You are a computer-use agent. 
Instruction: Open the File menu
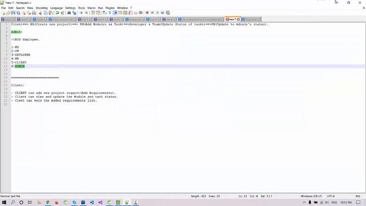click(x=3, y=8)
